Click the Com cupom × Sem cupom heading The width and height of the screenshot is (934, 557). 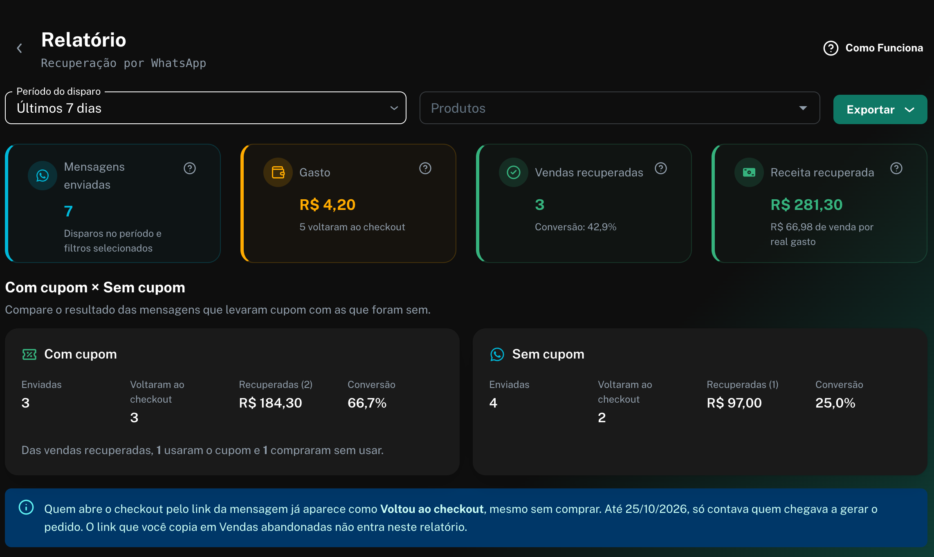(x=95, y=287)
